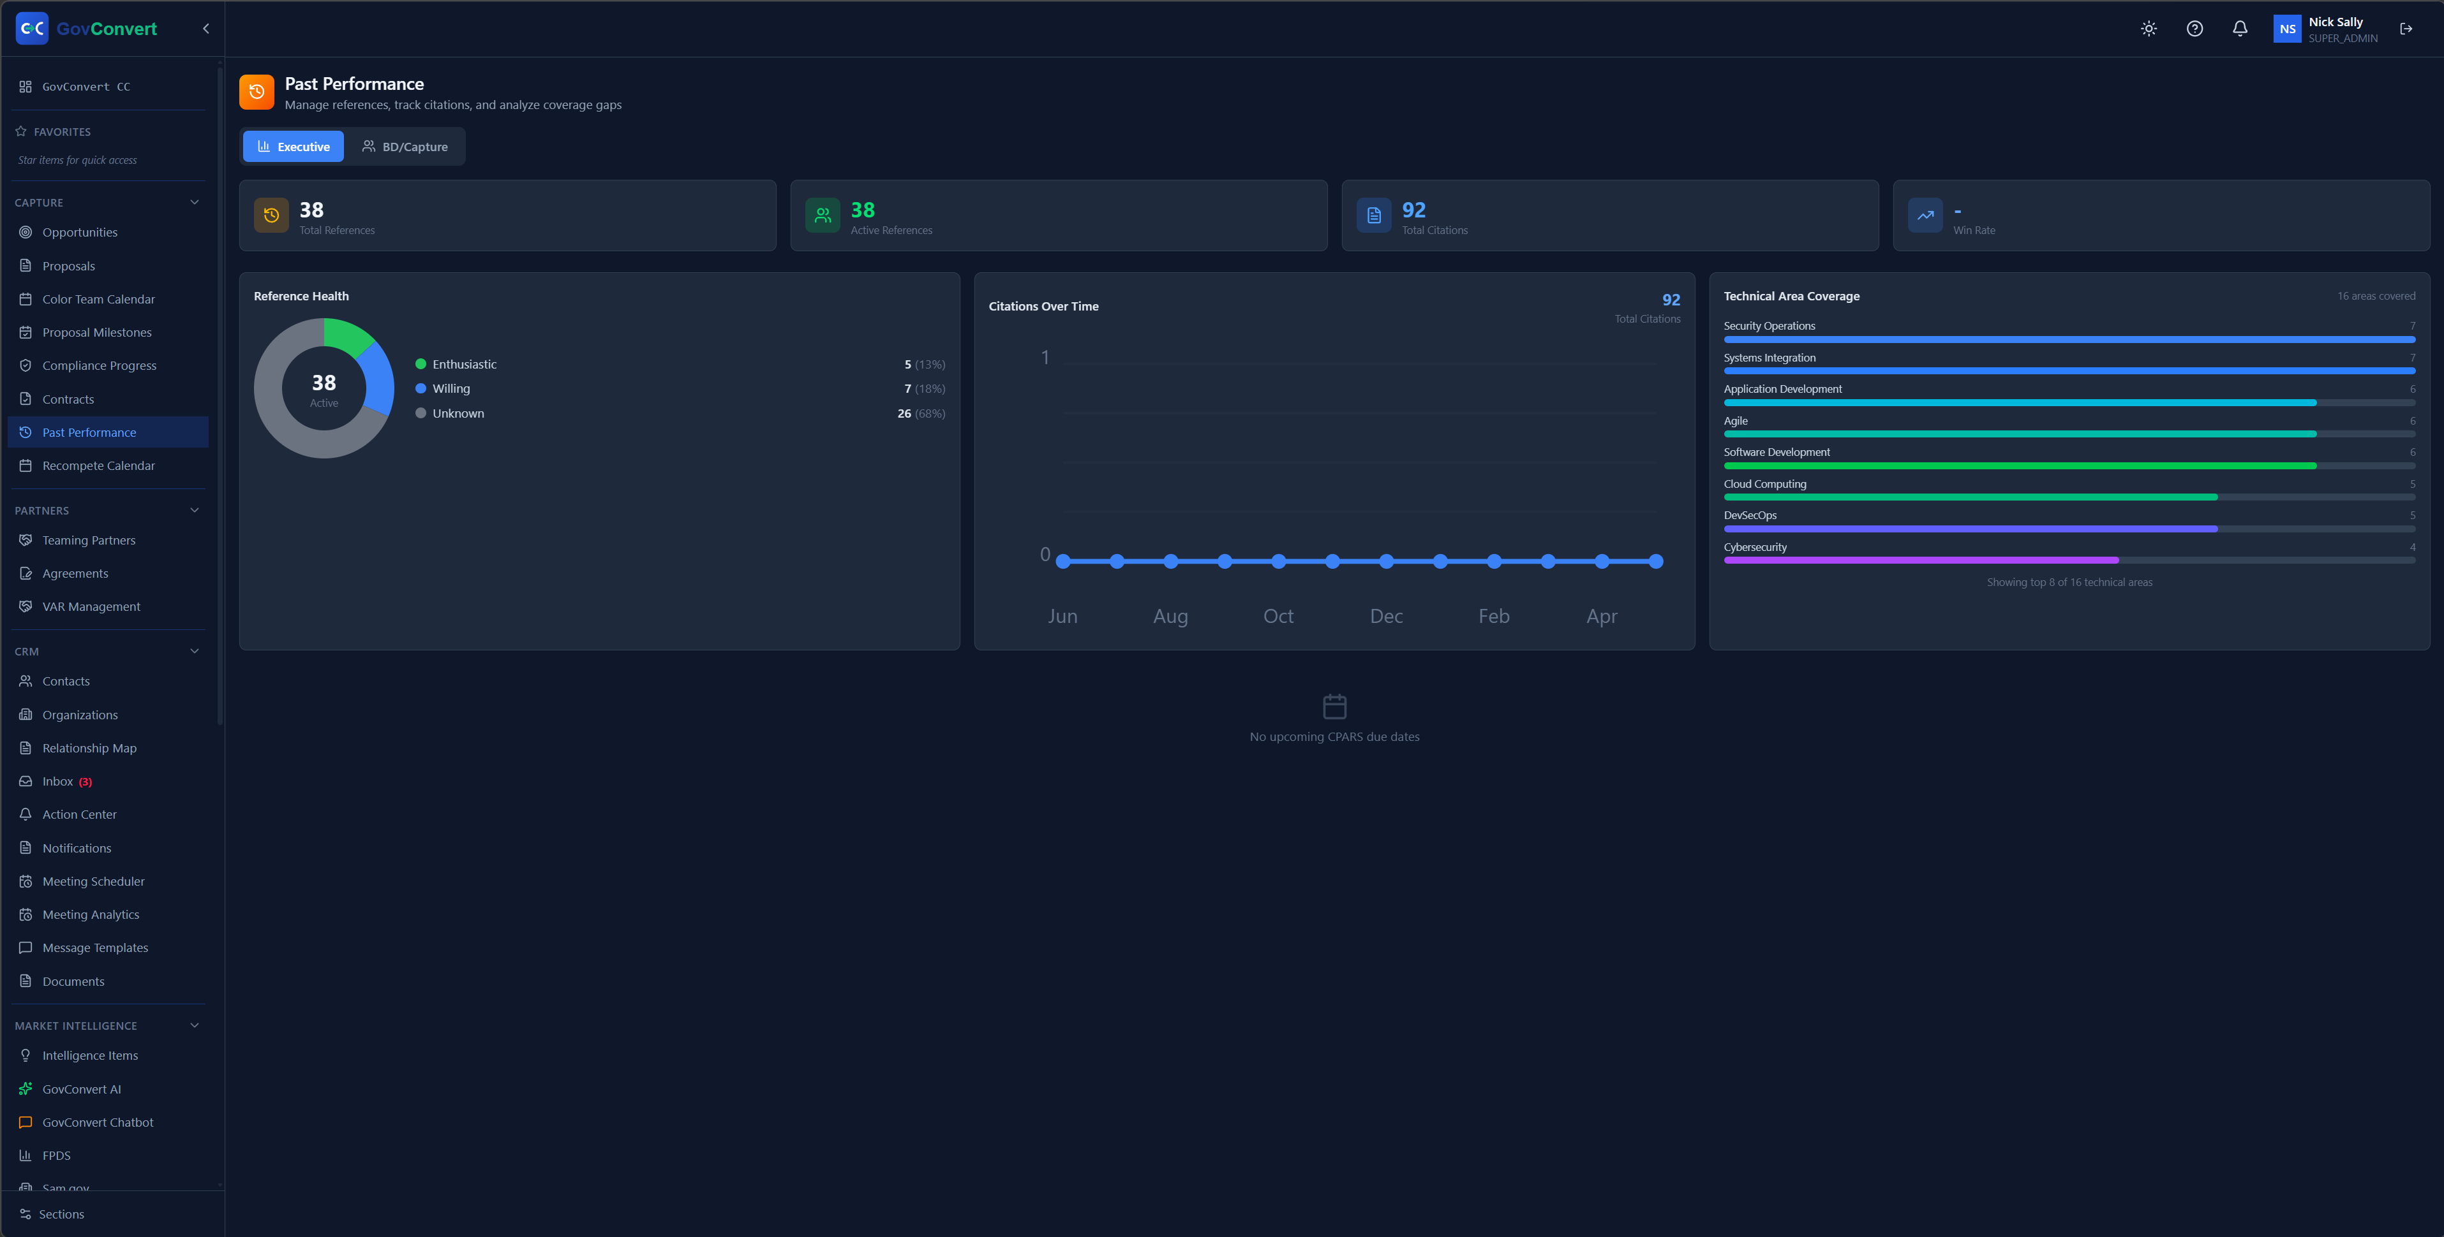Click the '16 areas covered' label
Image resolution: width=2444 pixels, height=1237 pixels.
pyautogui.click(x=2376, y=296)
